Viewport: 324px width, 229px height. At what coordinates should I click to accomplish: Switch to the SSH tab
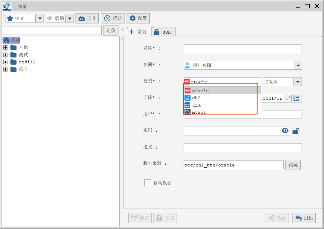[164, 32]
